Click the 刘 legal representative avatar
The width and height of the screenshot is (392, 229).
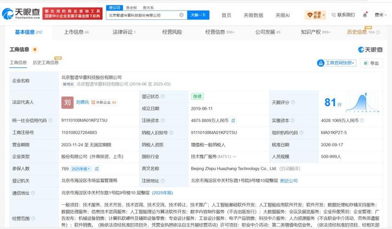point(67,103)
